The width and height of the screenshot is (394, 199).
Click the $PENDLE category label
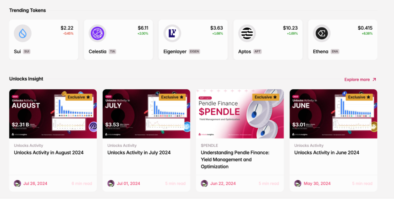[x=209, y=145]
